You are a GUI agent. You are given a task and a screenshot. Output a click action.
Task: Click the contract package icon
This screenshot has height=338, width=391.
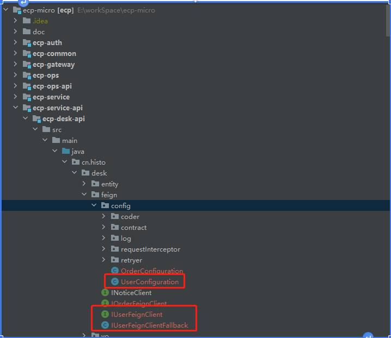click(x=115, y=227)
